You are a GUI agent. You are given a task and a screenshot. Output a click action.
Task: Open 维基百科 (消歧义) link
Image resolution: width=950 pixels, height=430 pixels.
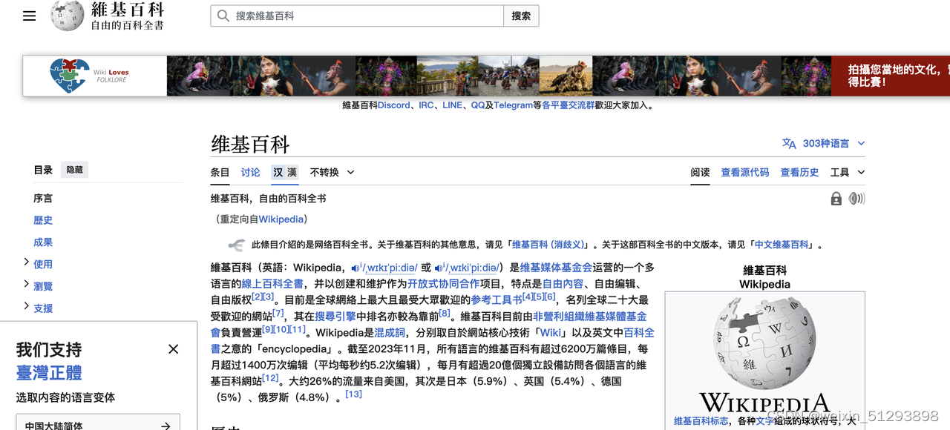point(548,245)
